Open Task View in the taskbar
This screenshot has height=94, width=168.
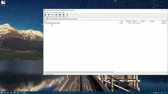click(x=8, y=93)
